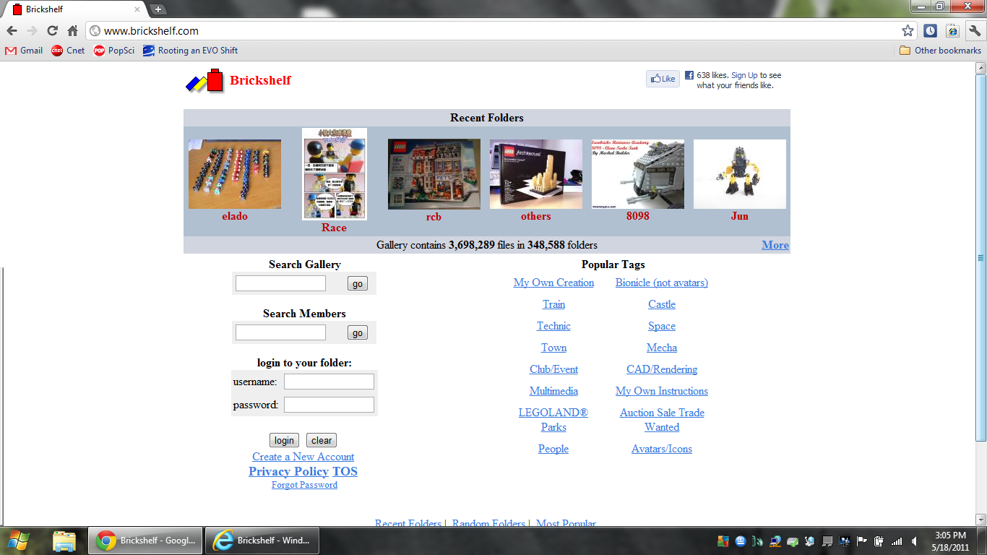
Task: Click the browser back arrow
Action: pyautogui.click(x=12, y=31)
